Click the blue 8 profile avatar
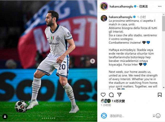Screen dimensions: 165x122 pos(104,116)
